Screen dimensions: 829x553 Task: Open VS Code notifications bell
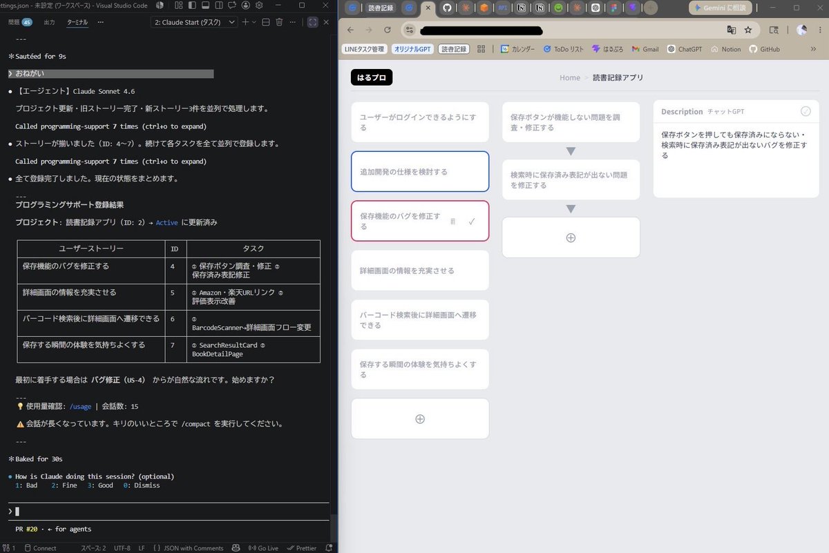tap(328, 548)
